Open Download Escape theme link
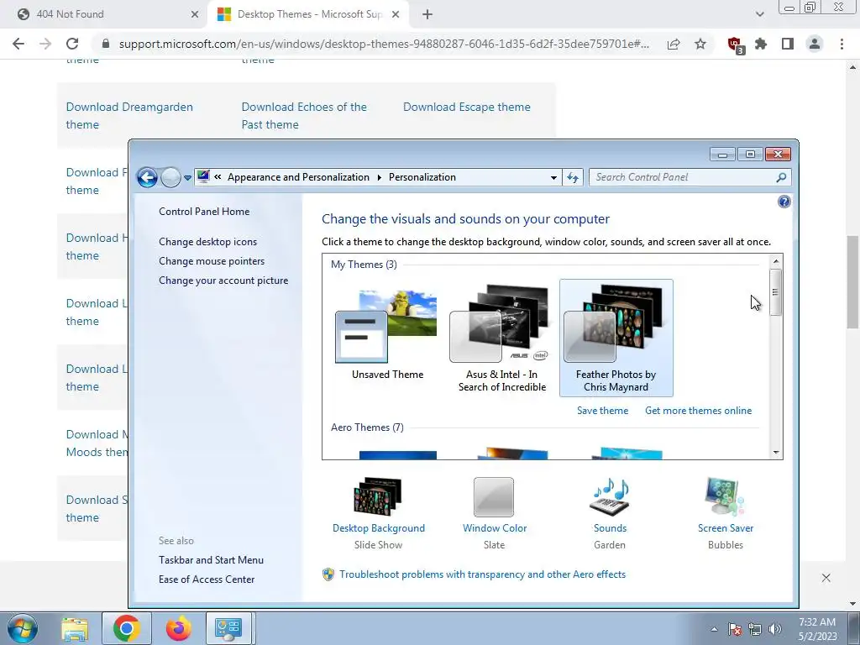 point(467,107)
